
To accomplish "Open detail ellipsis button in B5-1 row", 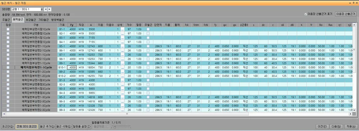I will pos(122,46).
